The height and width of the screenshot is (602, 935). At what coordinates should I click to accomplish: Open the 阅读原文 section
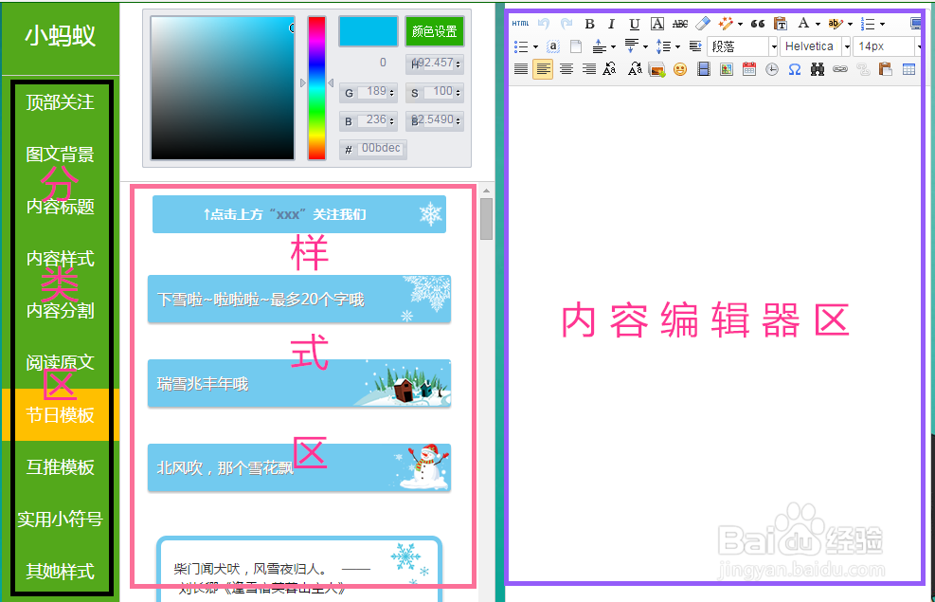click(x=59, y=361)
